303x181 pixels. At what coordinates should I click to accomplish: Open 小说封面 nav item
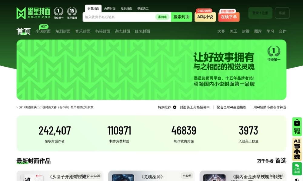point(43,31)
